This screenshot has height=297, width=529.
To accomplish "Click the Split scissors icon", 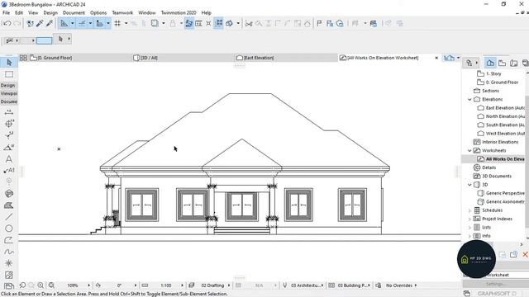I will pos(249,23).
